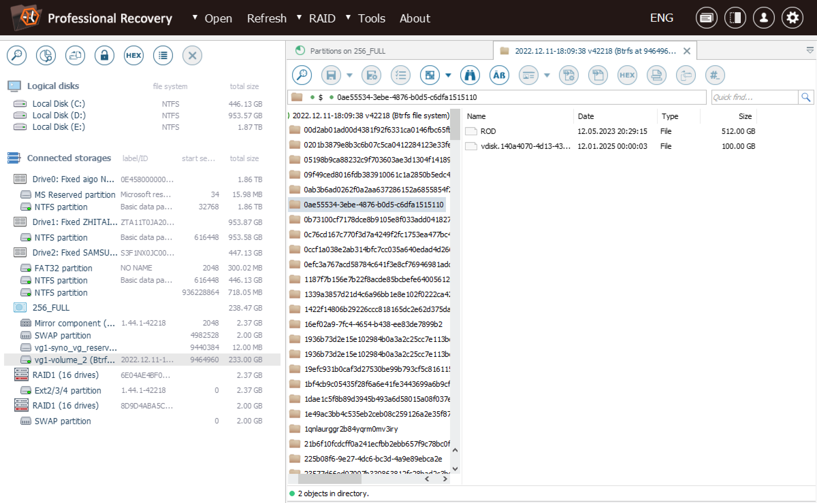The width and height of the screenshot is (817, 503).
Task: Open folder 16ef02a9-7fc4-4654-b438-ee83de7899b2
Action: coord(366,324)
